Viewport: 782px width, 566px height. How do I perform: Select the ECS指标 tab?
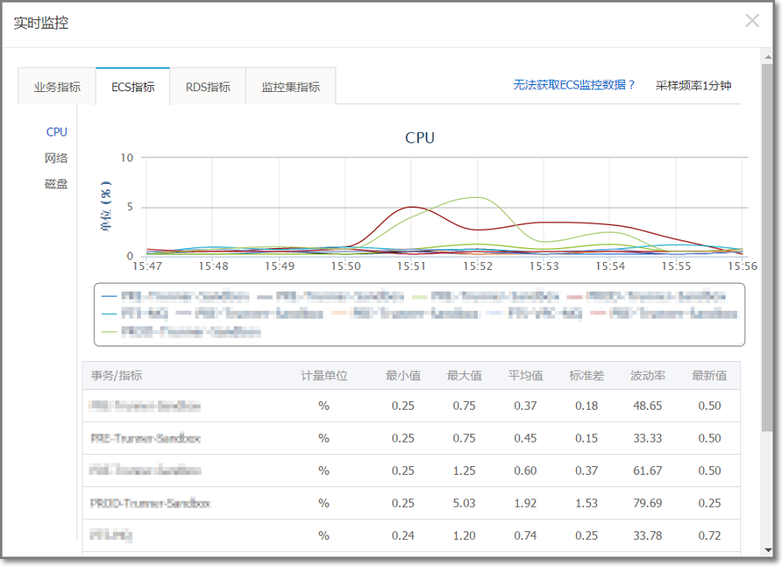pyautogui.click(x=133, y=87)
